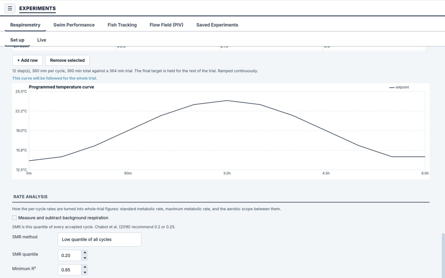Increment the Minimum R² value

pos(85,267)
